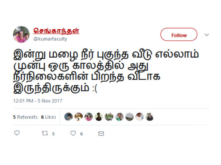Click the envelope direct message icon
The height and width of the screenshot is (165, 221).
tap(101, 133)
